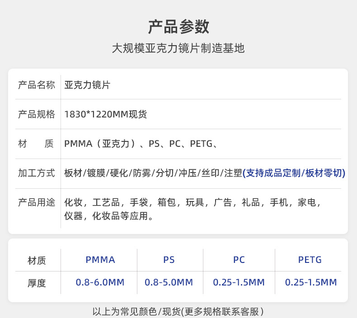The image size is (357, 318).
Task: Select the PC thickness '0.25-1.5MM'
Action: click(x=239, y=282)
